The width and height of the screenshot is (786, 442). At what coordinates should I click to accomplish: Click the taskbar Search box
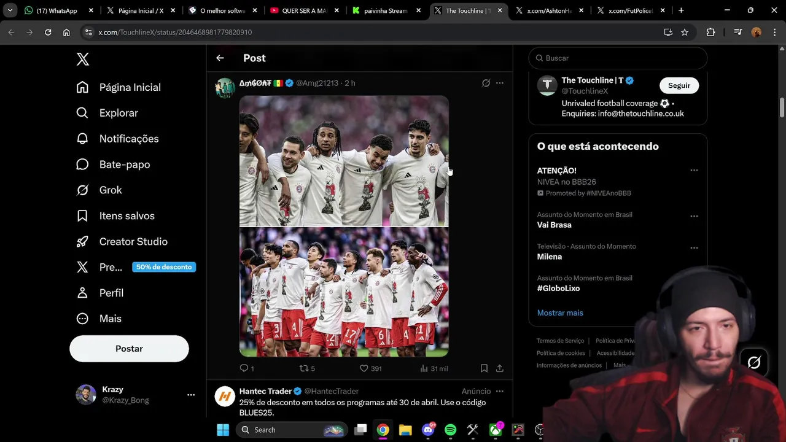292,430
